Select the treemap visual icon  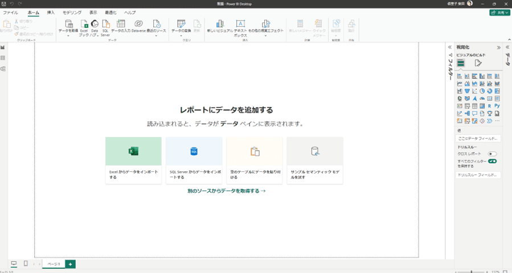tap(497, 91)
